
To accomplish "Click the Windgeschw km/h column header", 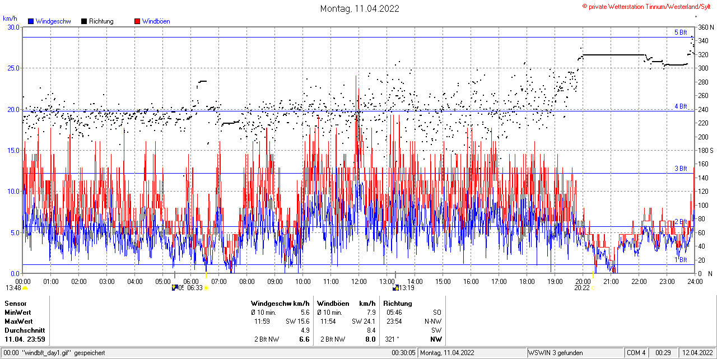I will (x=280, y=303).
